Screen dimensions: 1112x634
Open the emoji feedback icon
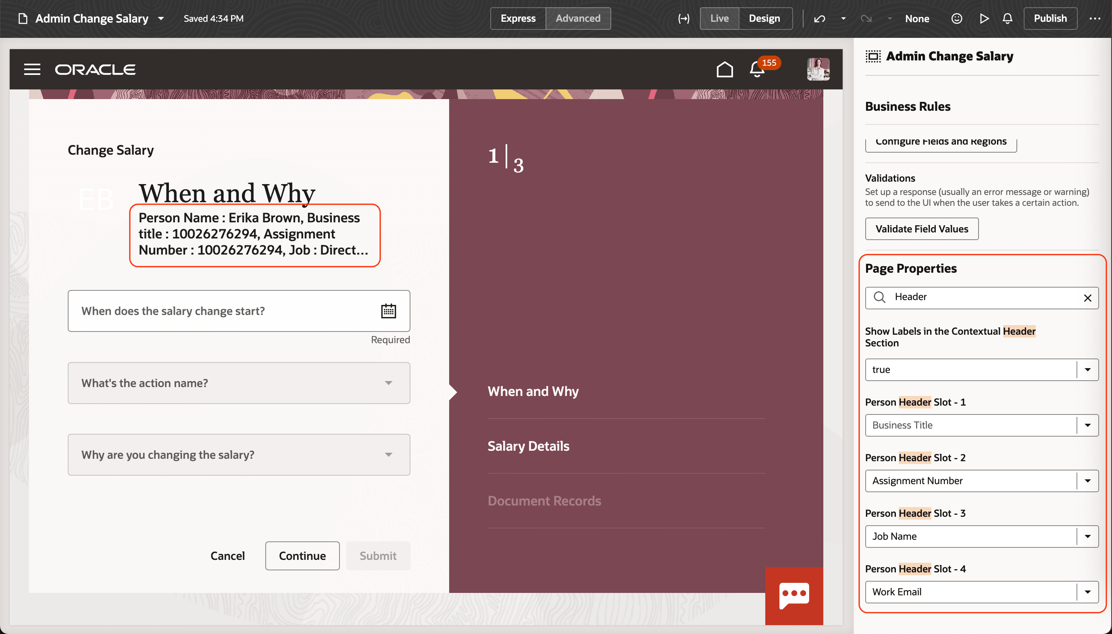tap(957, 18)
